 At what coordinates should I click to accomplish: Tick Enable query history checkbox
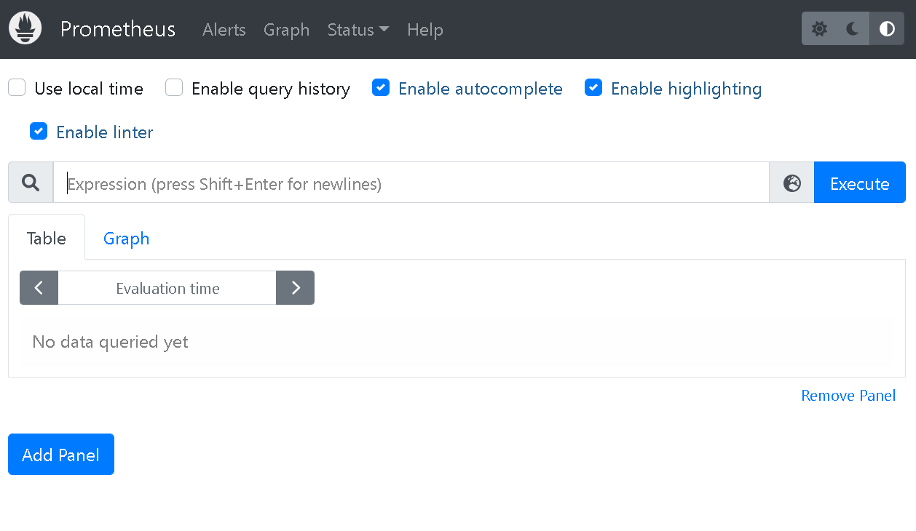coord(174,88)
